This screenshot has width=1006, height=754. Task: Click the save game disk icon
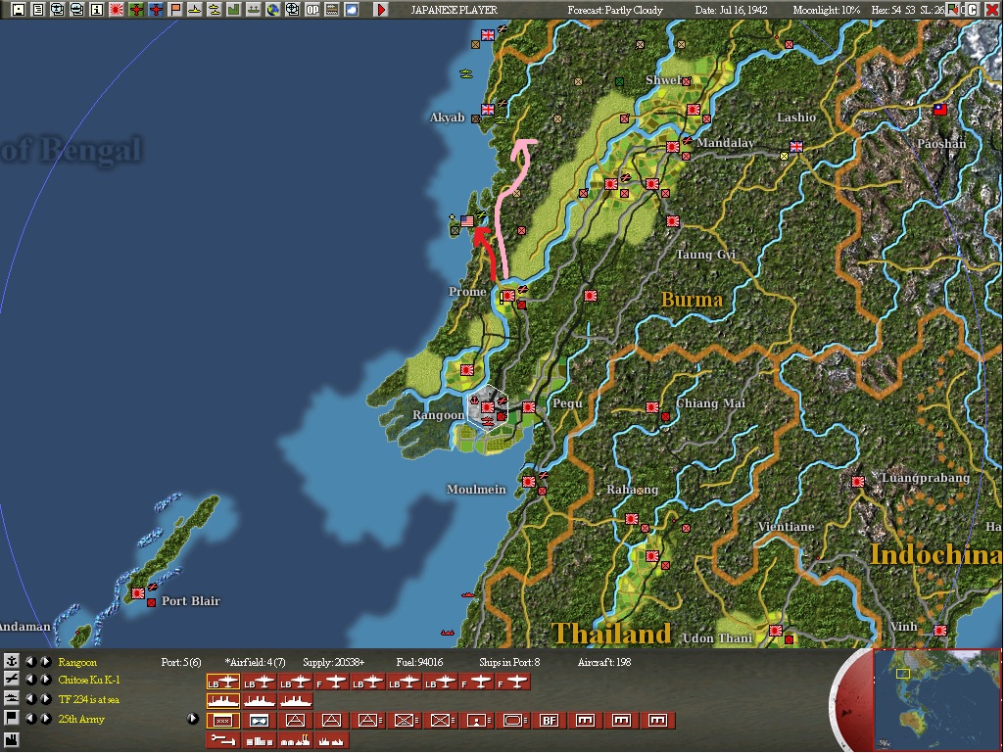click(x=18, y=10)
